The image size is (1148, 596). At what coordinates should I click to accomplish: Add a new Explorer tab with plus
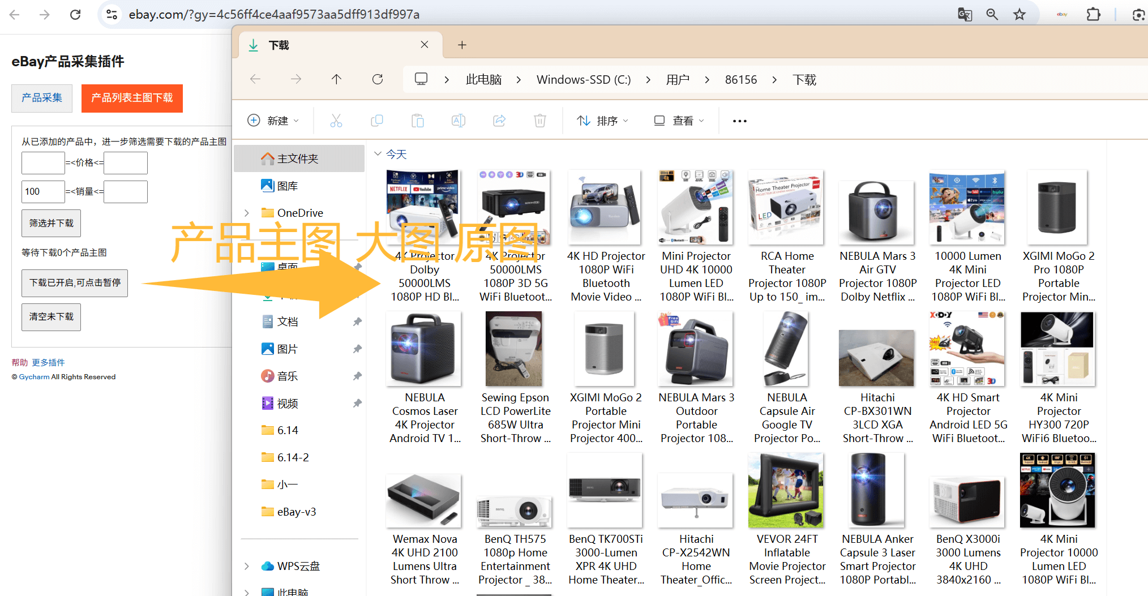(462, 45)
